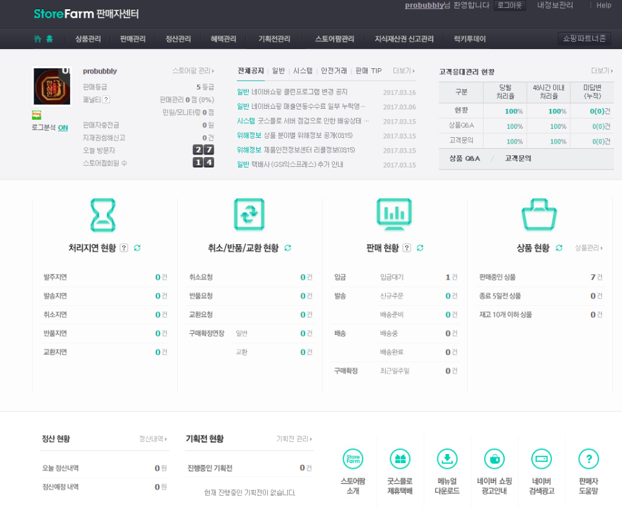Image resolution: width=622 pixels, height=532 pixels.
Task: Open 기획전 관리 arrow link
Action: point(294,439)
